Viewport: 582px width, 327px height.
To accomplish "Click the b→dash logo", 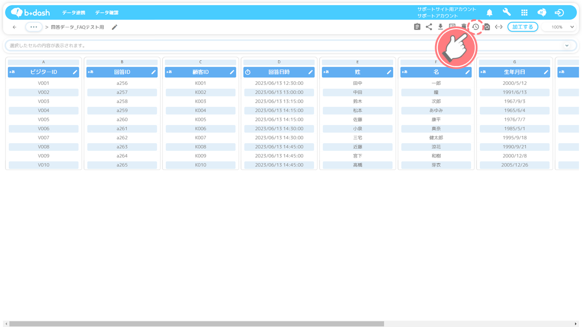I will [30, 12].
